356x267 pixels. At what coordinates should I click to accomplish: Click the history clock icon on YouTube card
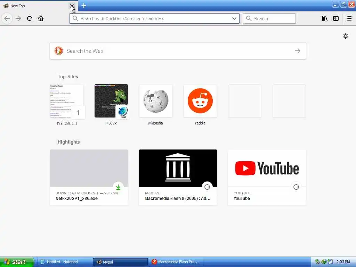(x=296, y=187)
